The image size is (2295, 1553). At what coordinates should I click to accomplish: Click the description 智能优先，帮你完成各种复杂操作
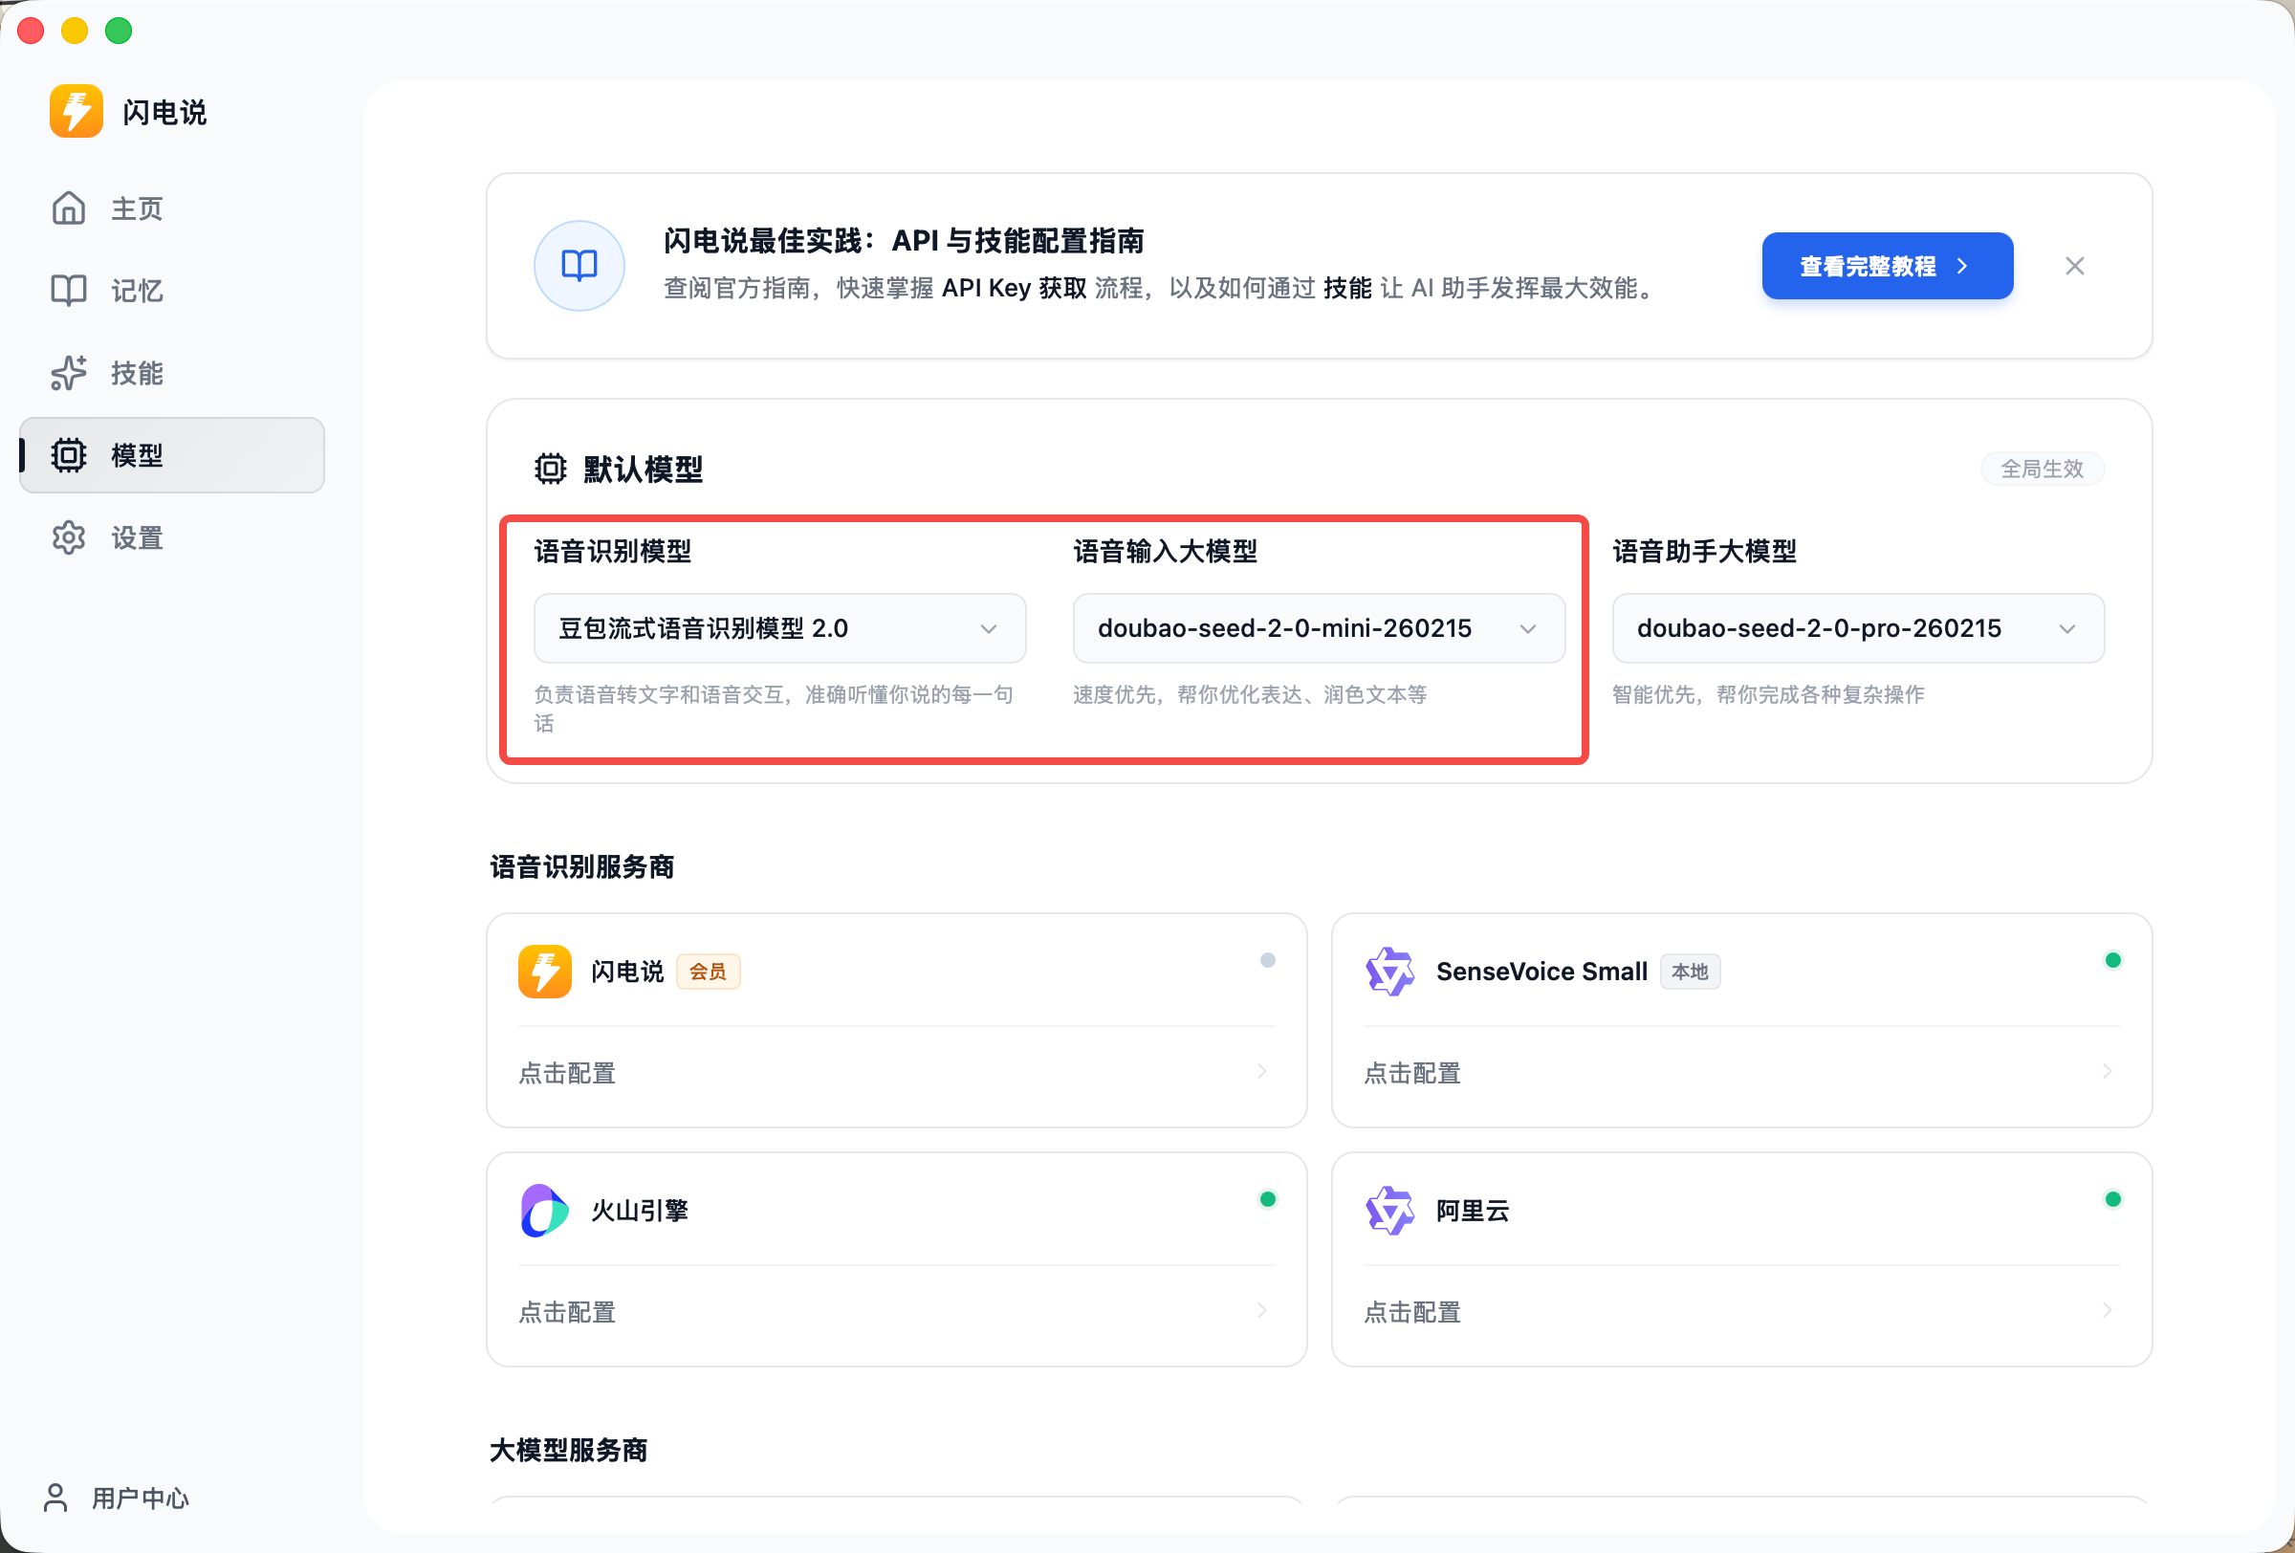[x=1769, y=694]
